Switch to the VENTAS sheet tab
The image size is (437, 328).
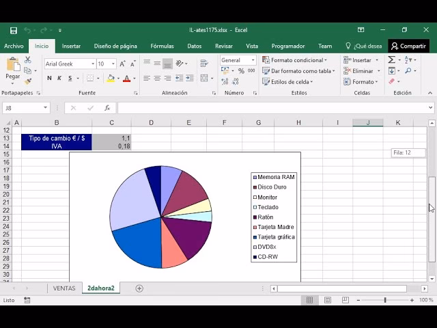tap(64, 288)
